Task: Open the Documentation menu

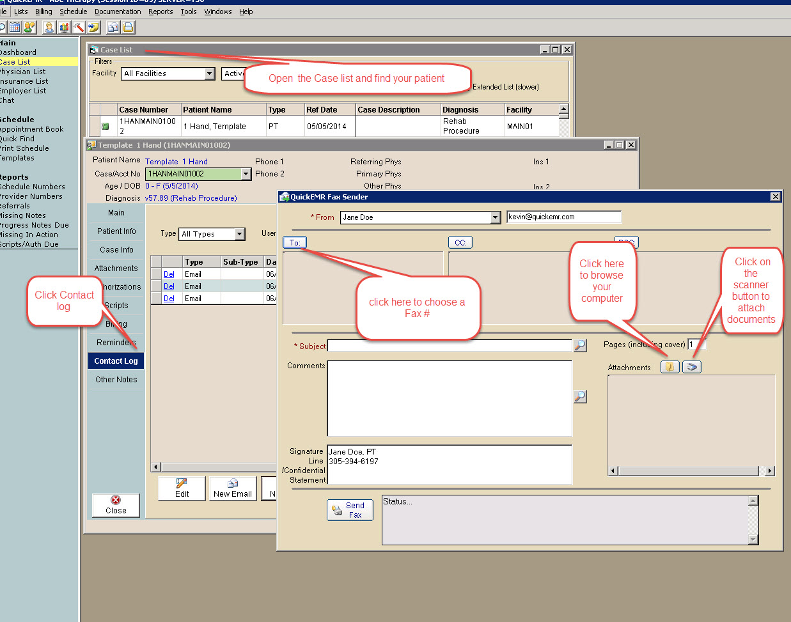Action: [118, 12]
